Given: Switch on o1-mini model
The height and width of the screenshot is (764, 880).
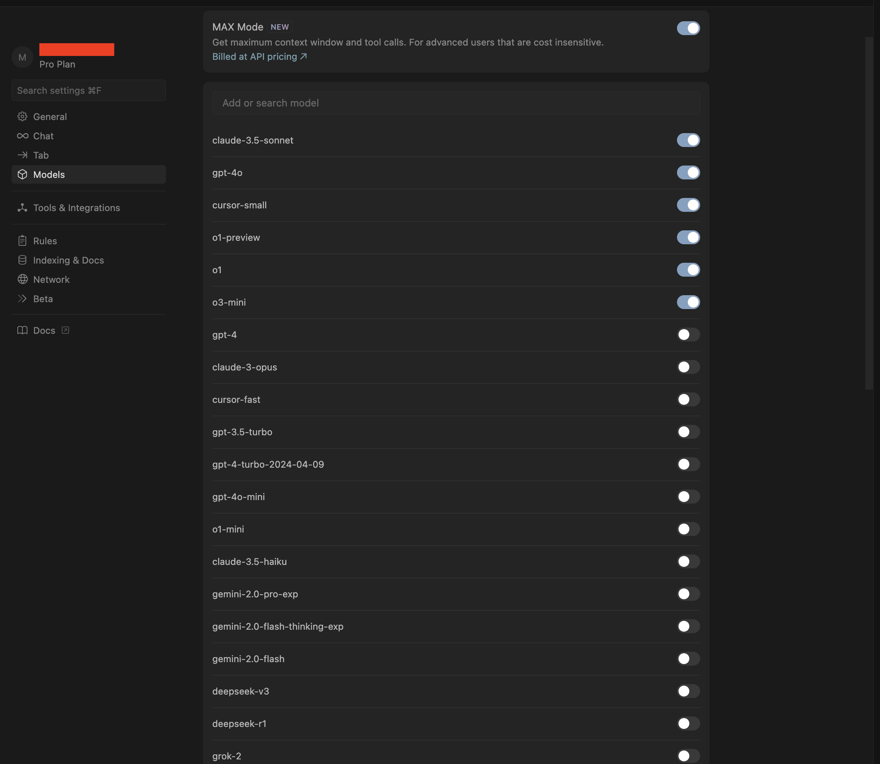Looking at the screenshot, I should coord(688,529).
